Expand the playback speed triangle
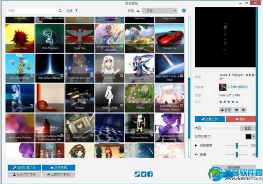The image size is (263, 184). click(x=196, y=146)
